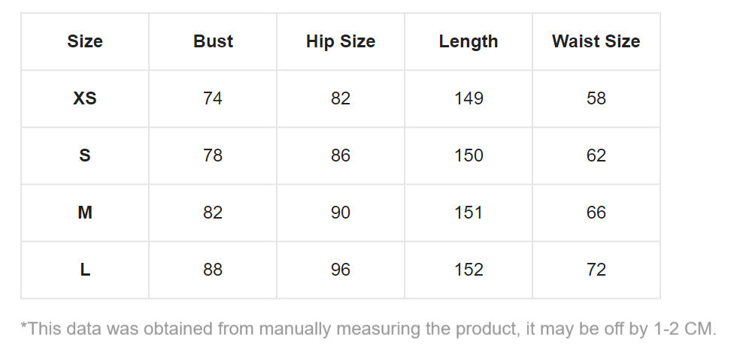Click M bust value 82
734x347 pixels.
tap(213, 213)
